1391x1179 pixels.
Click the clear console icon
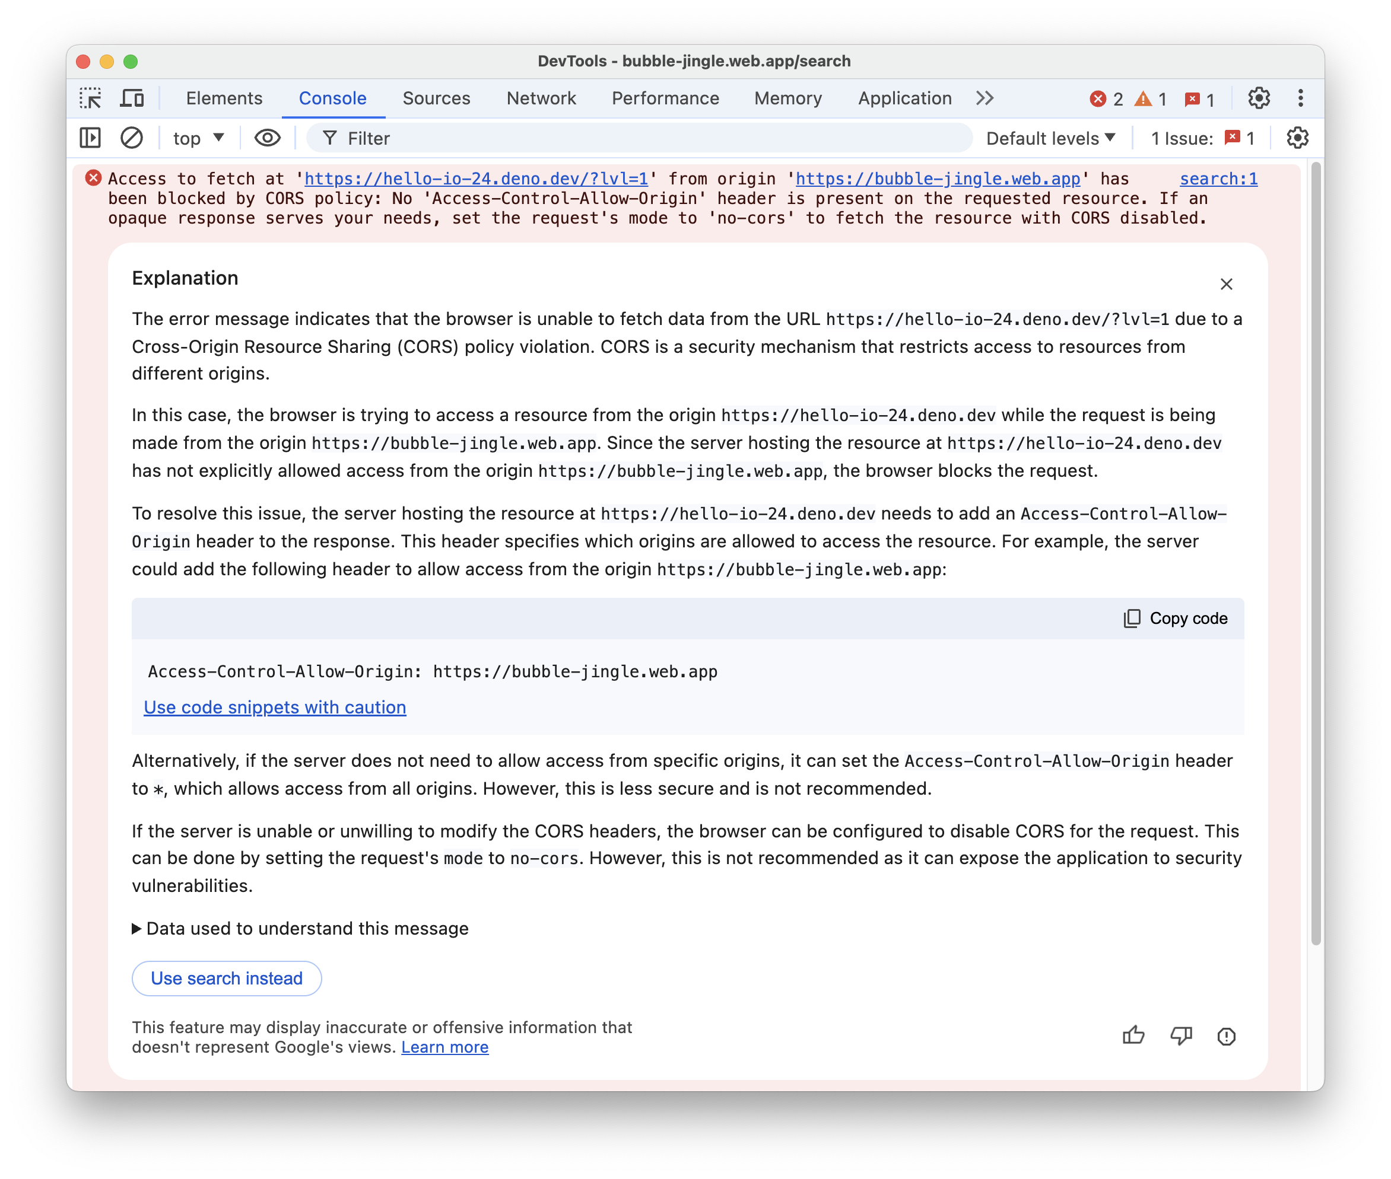(x=130, y=138)
